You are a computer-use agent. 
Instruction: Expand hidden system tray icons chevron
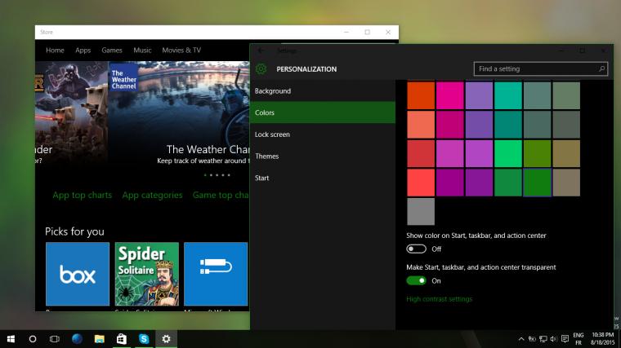pyautogui.click(x=521, y=339)
